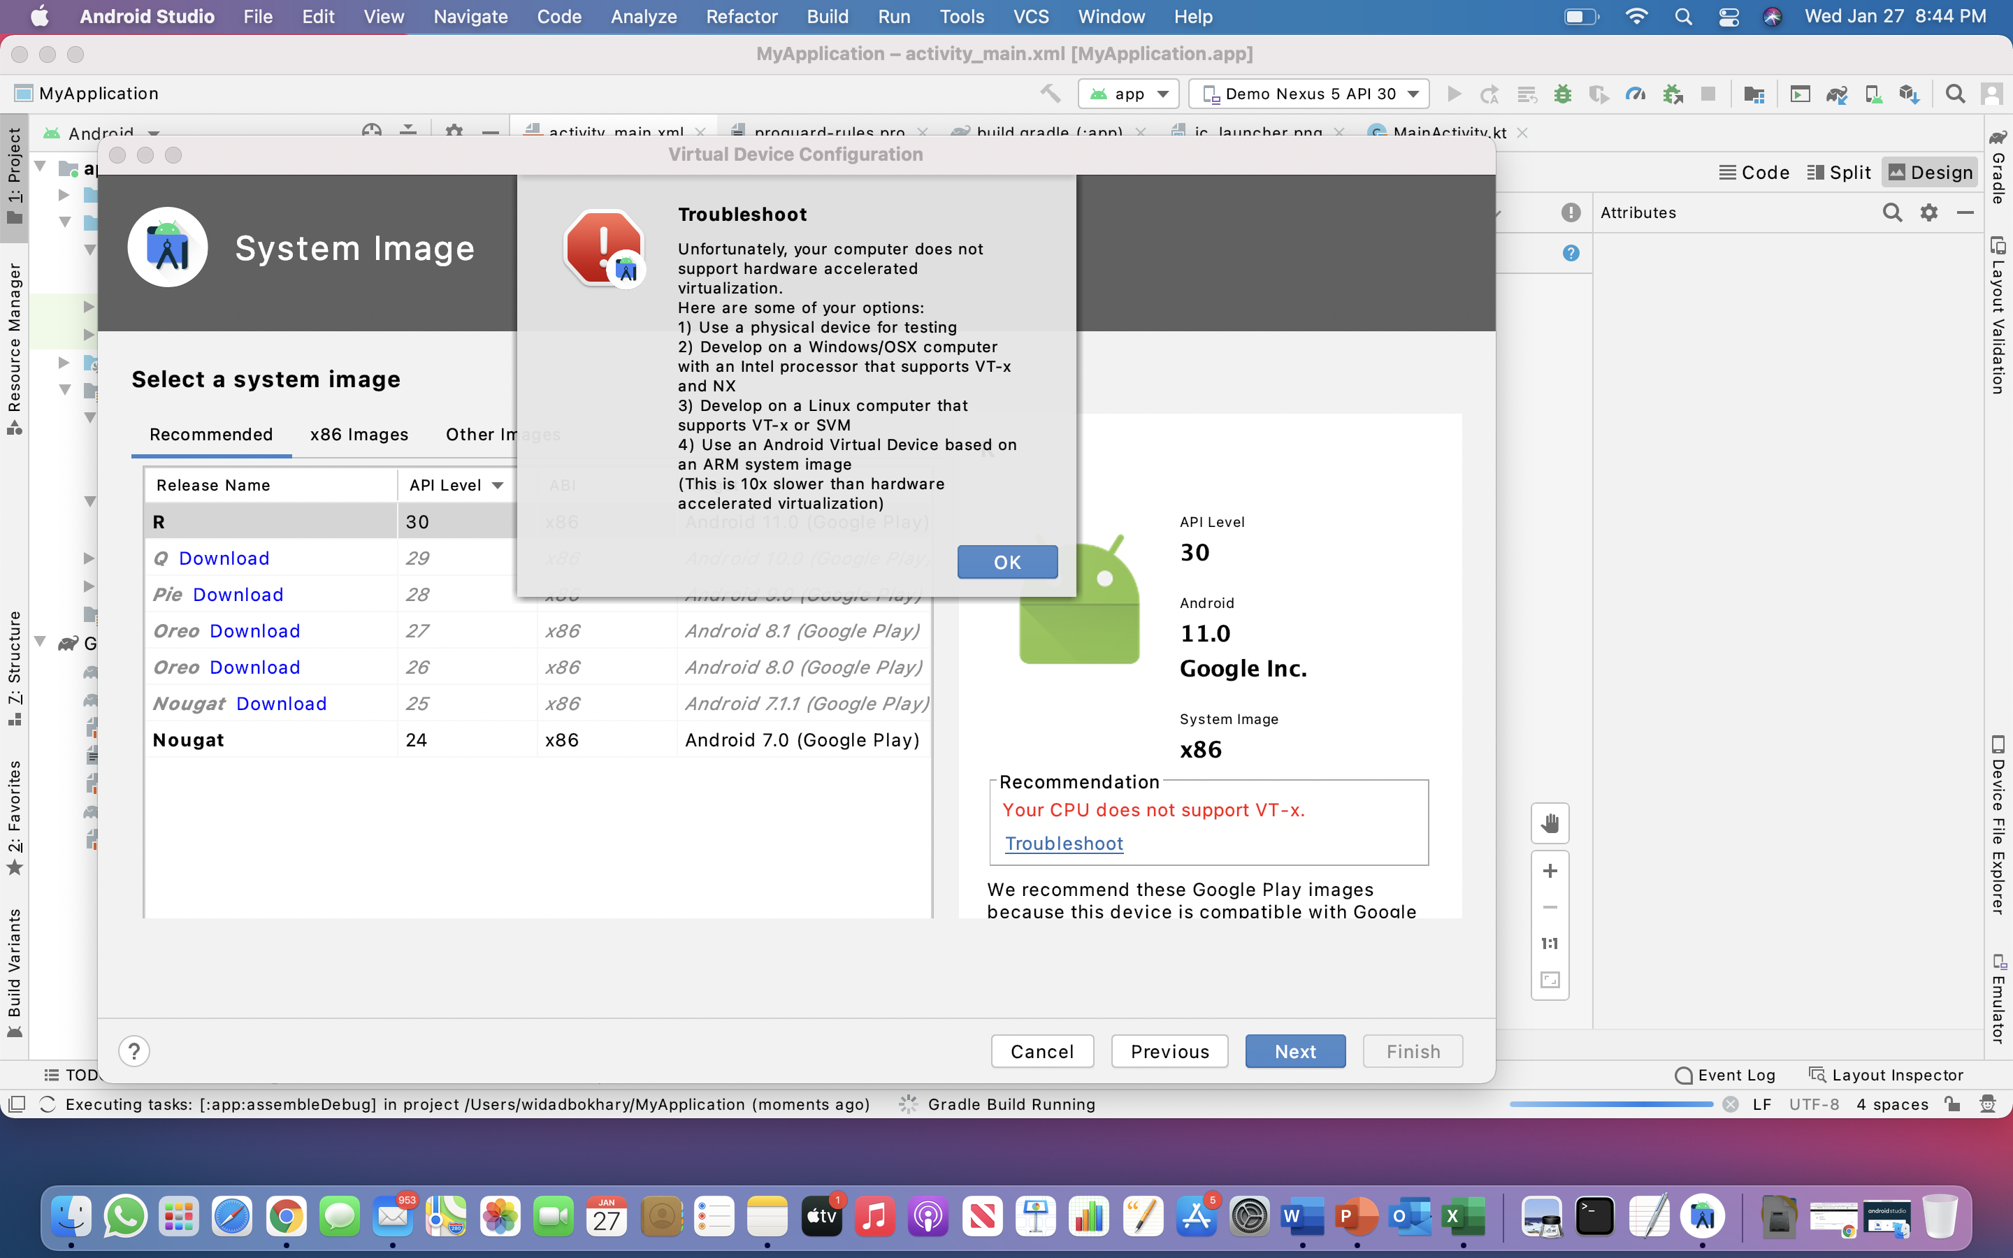
Task: Click the Gradle build progress bar
Action: [x=1610, y=1104]
